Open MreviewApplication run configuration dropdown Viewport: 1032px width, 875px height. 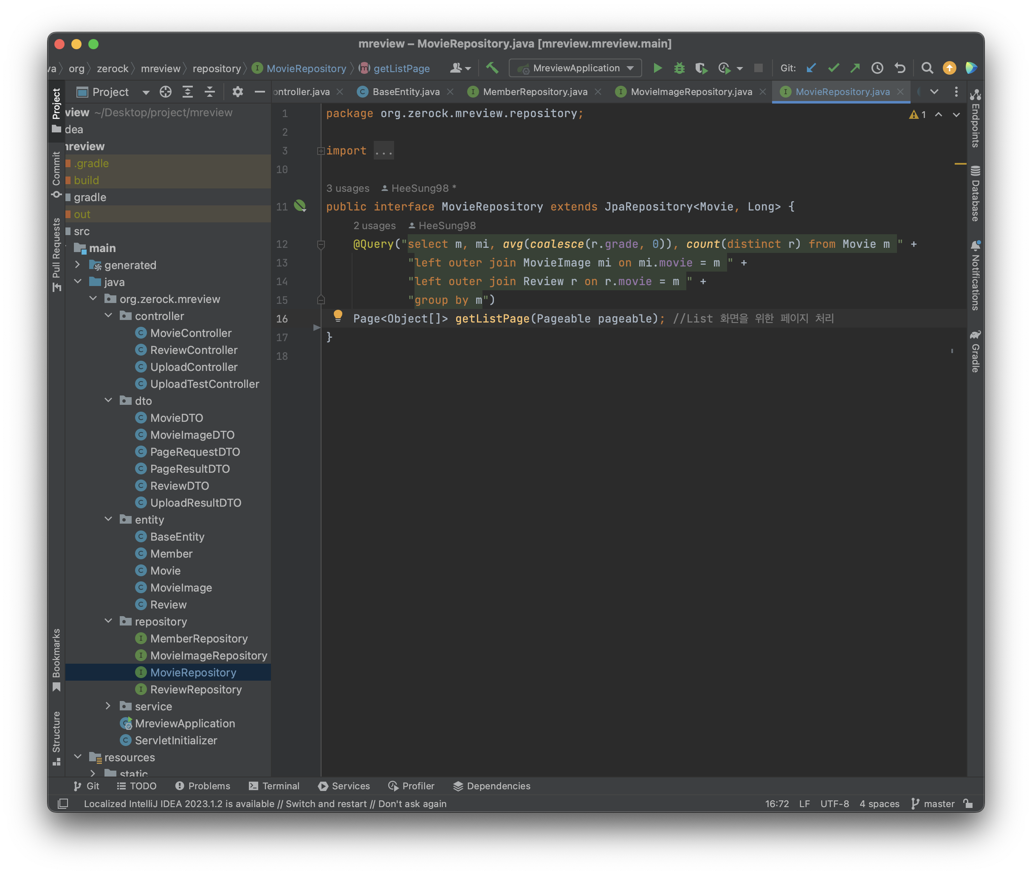click(x=575, y=68)
